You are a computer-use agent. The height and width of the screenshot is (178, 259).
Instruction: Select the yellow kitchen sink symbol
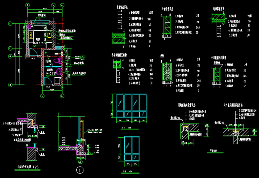click(x=49, y=35)
